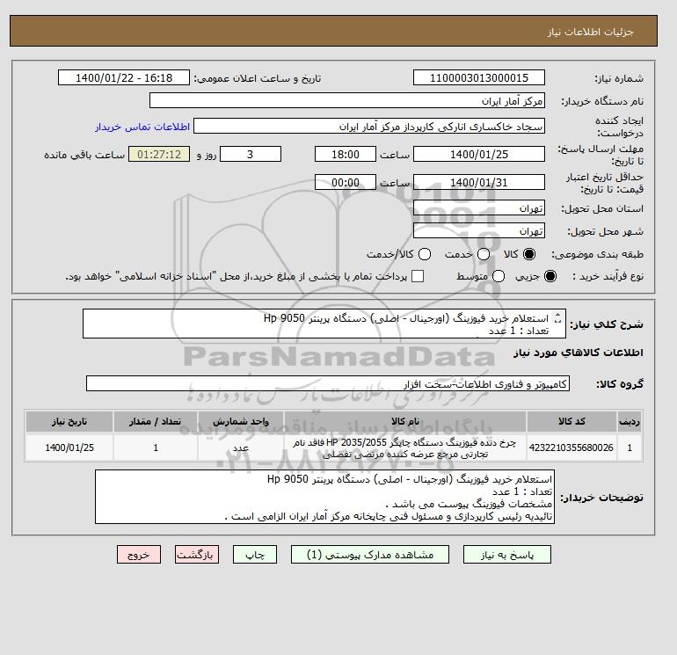Image resolution: width=677 pixels, height=655 pixels.
Task: Click the delivery province field تهران
Action: click(479, 208)
